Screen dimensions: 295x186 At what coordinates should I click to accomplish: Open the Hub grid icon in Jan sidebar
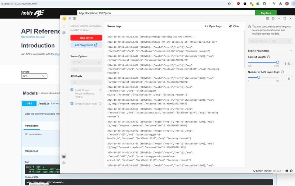64,33
